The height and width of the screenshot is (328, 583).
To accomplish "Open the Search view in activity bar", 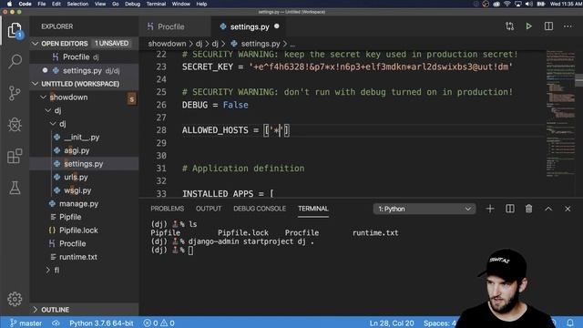I will pos(15,61).
